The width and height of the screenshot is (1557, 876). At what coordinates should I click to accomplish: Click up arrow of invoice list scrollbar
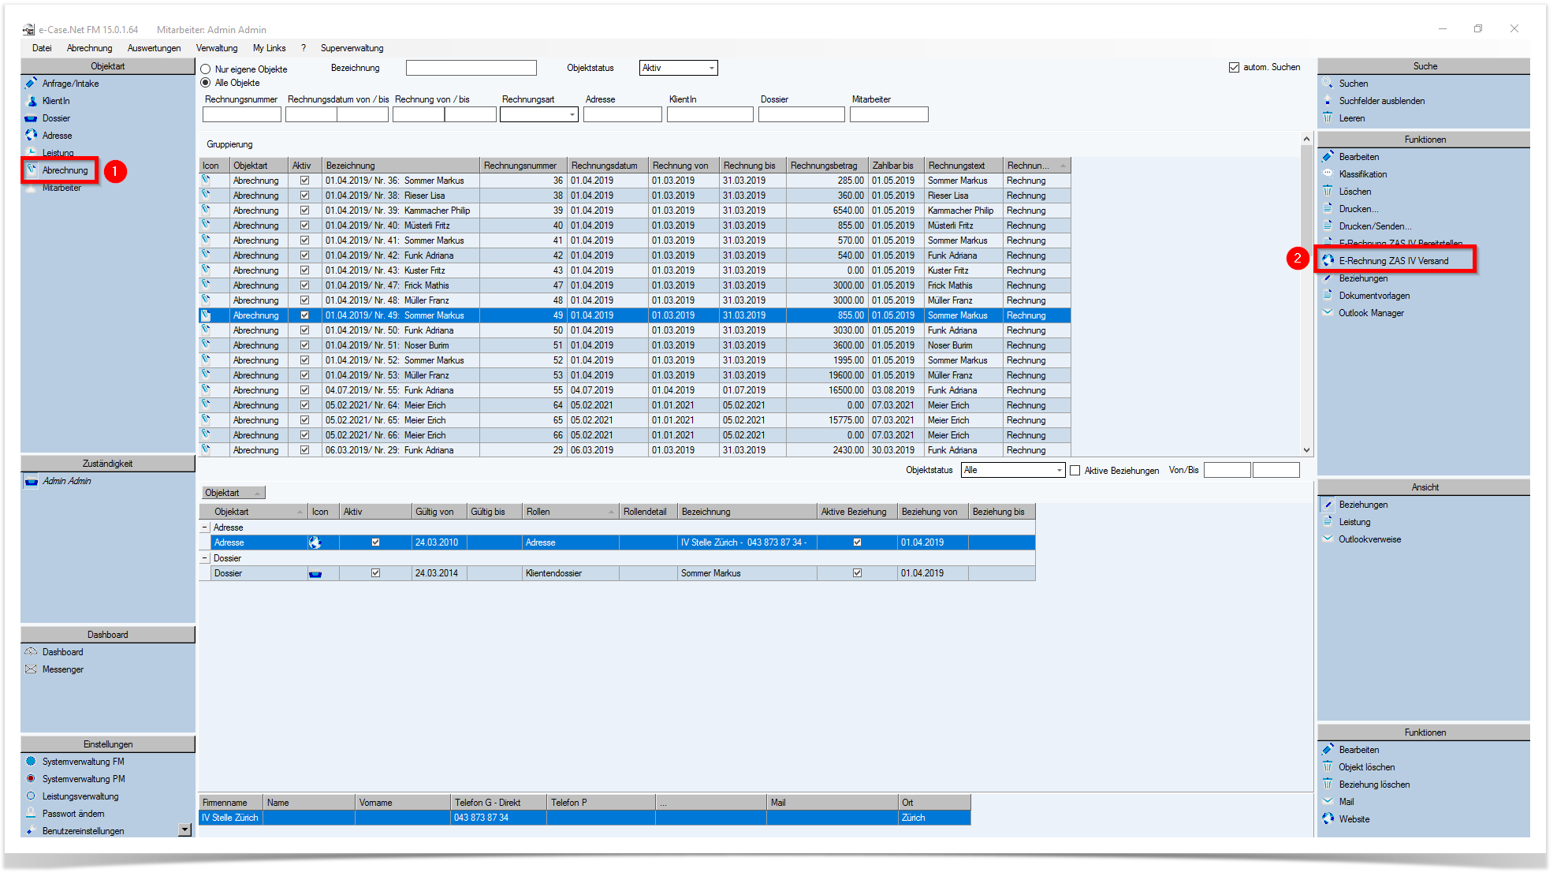coord(1306,139)
